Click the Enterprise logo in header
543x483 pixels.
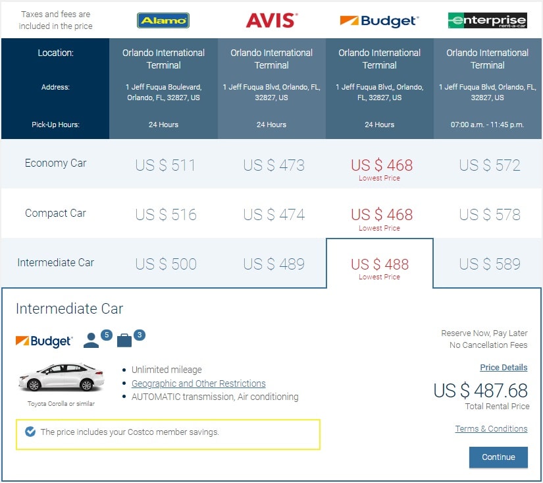(487, 20)
